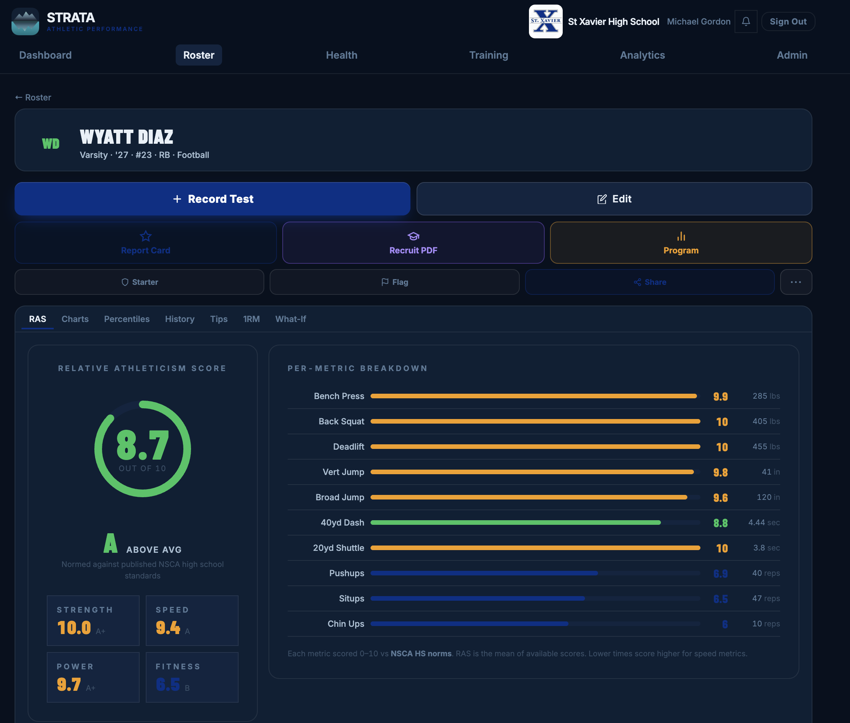Click the plus icon on Record Test
The image size is (850, 723).
pos(177,199)
